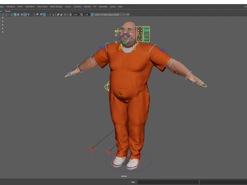Toggle Use Default Material icon
This screenshot has width=247, height=185.
point(19,14)
